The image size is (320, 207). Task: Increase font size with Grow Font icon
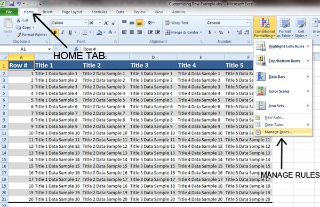tap(106, 23)
